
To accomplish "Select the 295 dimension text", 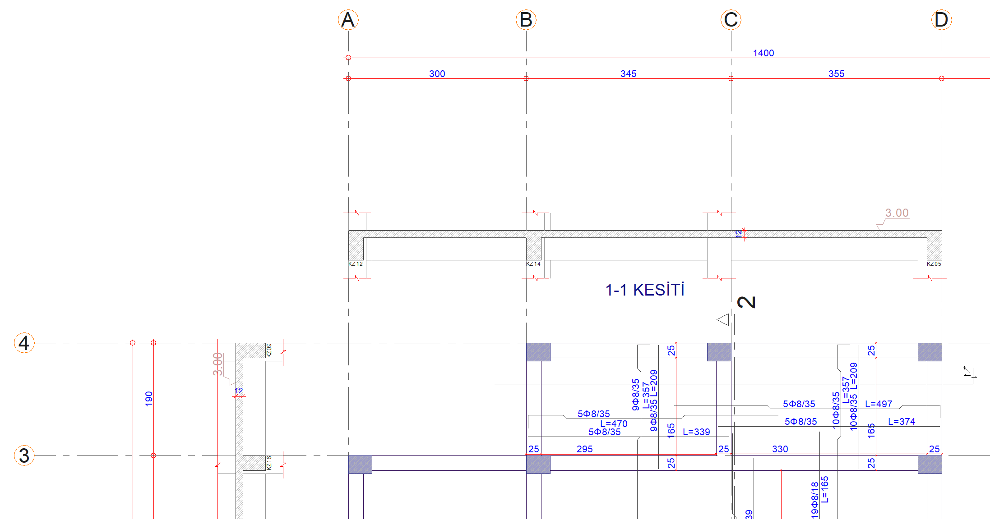I will [584, 449].
